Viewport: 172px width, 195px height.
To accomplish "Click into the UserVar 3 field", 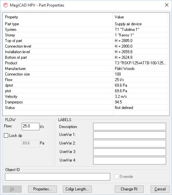I will 130,152.
